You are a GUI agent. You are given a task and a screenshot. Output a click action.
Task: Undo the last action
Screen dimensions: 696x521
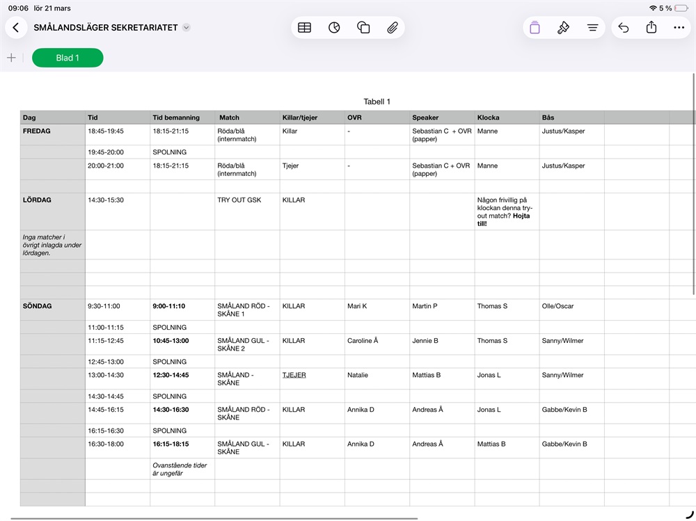point(624,28)
